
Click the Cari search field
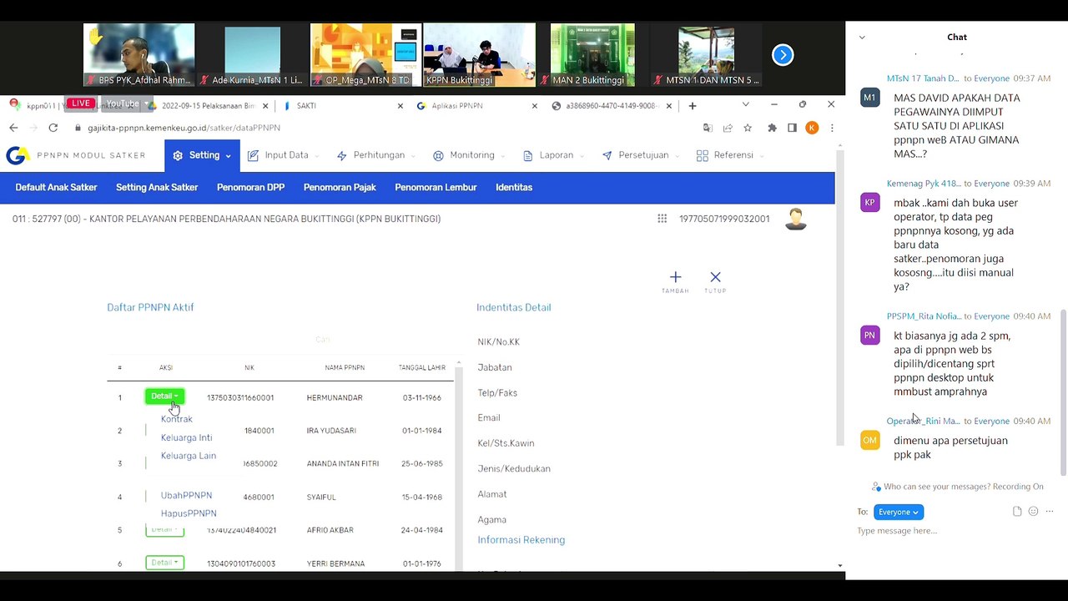323,340
